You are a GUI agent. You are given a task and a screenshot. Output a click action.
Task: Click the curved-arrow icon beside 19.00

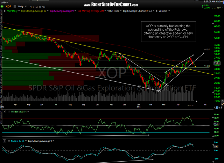(x=222, y=101)
